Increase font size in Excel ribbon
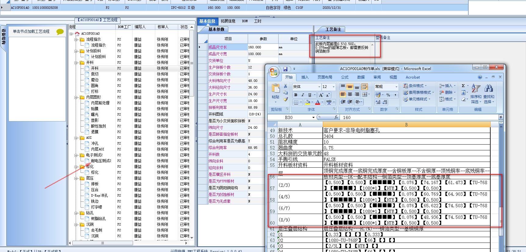526x252 pixels. (321, 95)
